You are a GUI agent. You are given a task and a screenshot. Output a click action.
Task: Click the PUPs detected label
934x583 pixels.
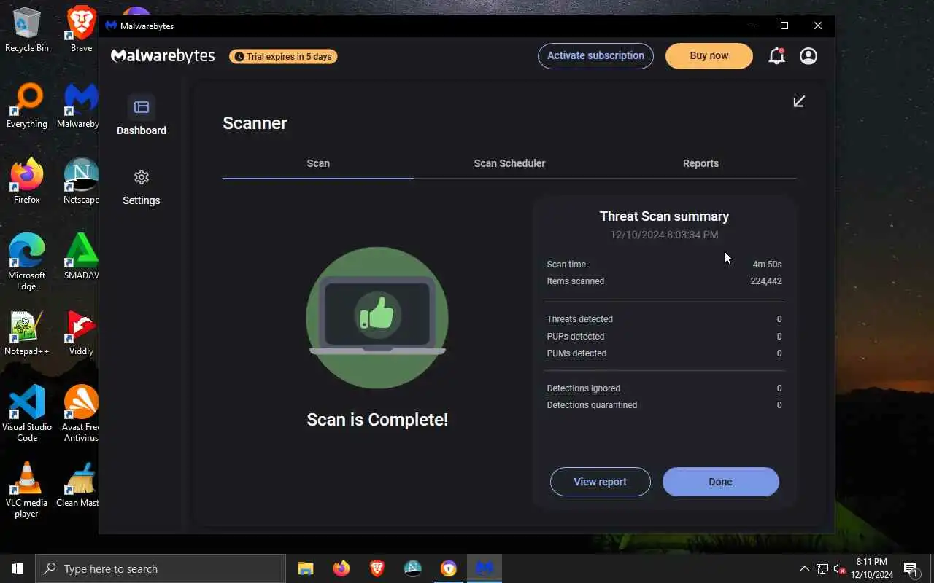pyautogui.click(x=575, y=337)
